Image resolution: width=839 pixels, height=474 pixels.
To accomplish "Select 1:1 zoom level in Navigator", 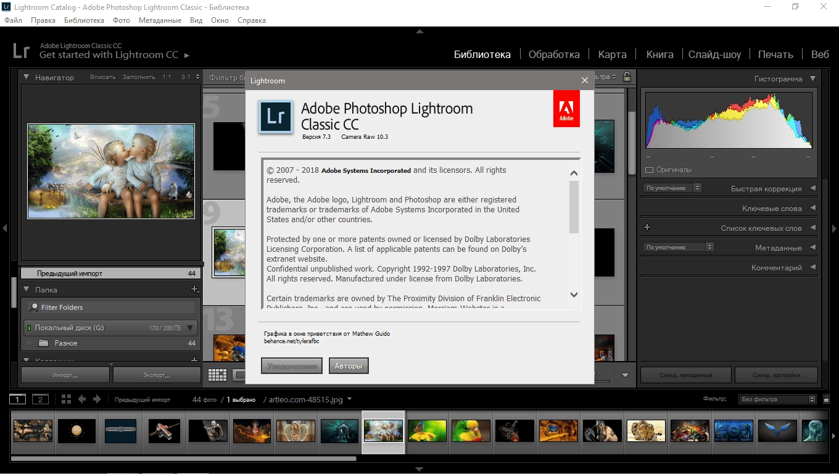I will tap(167, 77).
